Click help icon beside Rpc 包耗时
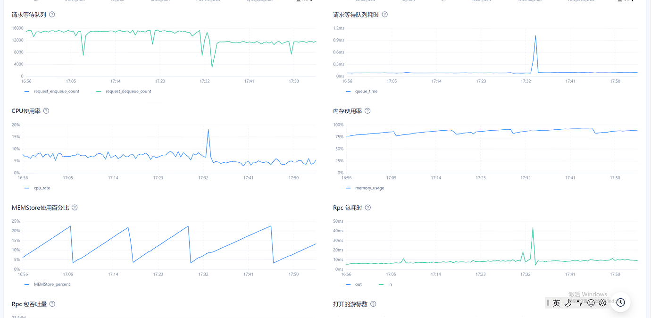 pos(368,208)
